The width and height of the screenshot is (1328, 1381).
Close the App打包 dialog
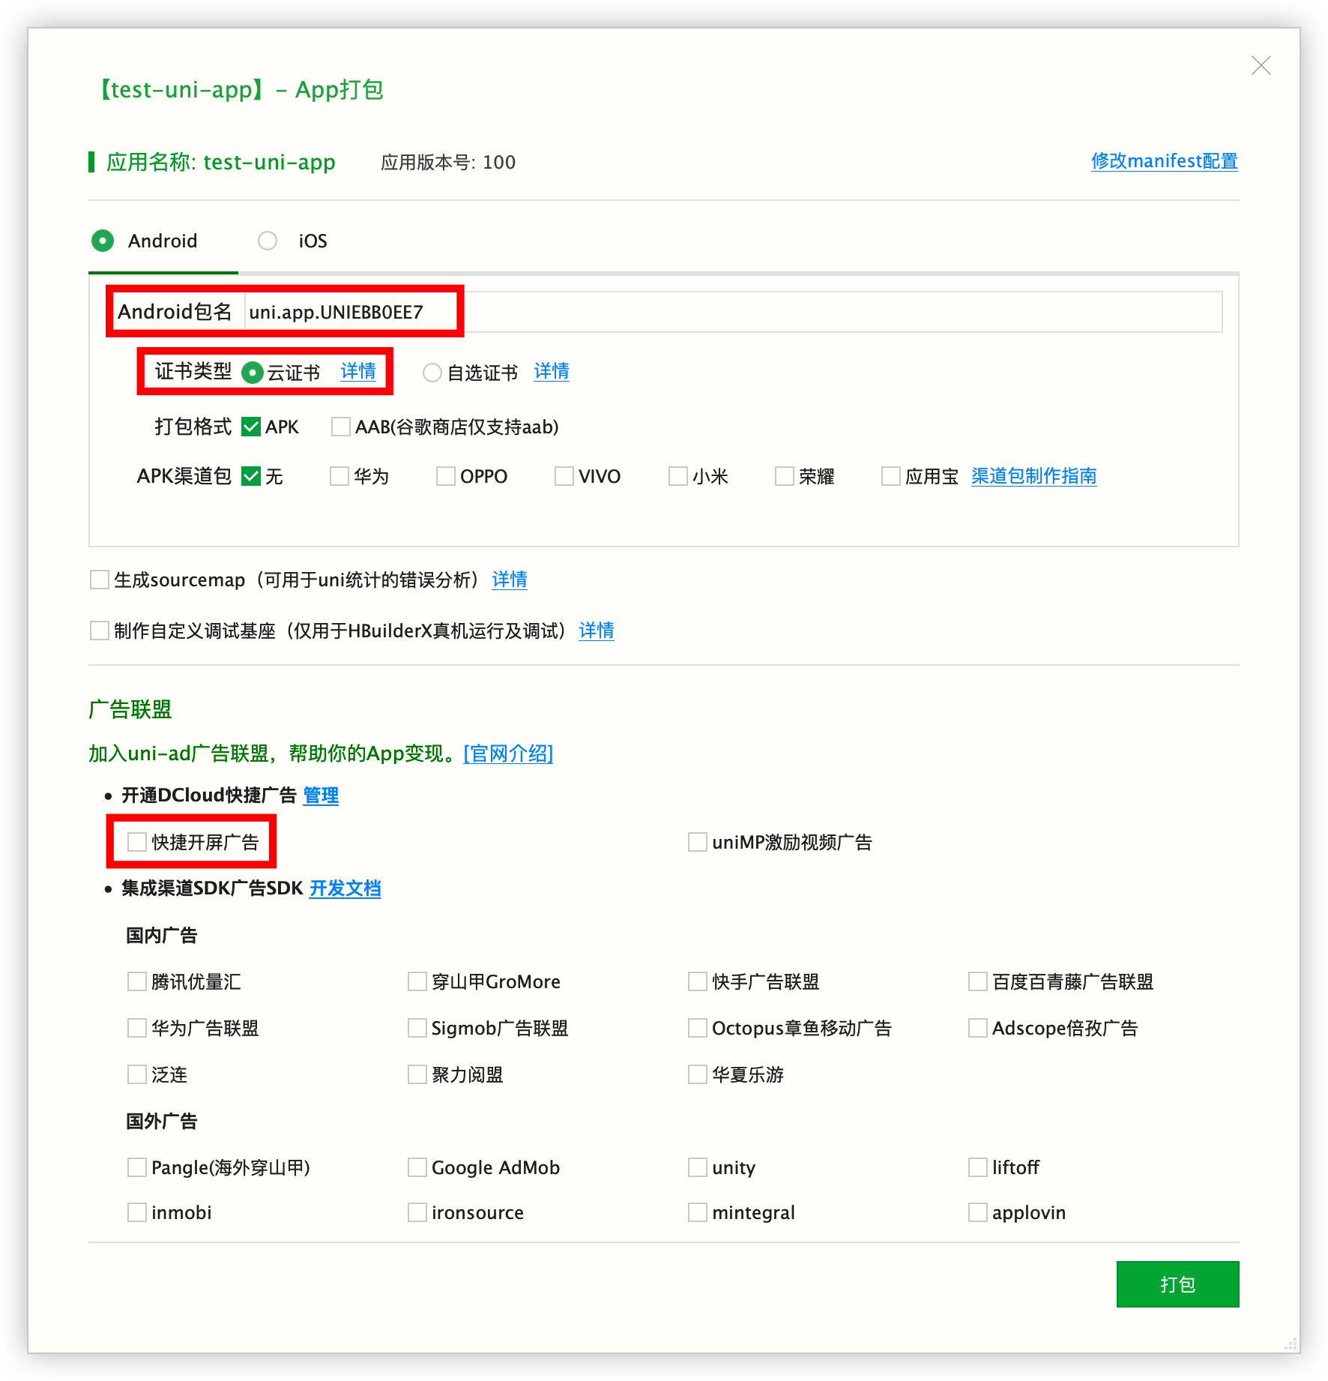point(1261,66)
